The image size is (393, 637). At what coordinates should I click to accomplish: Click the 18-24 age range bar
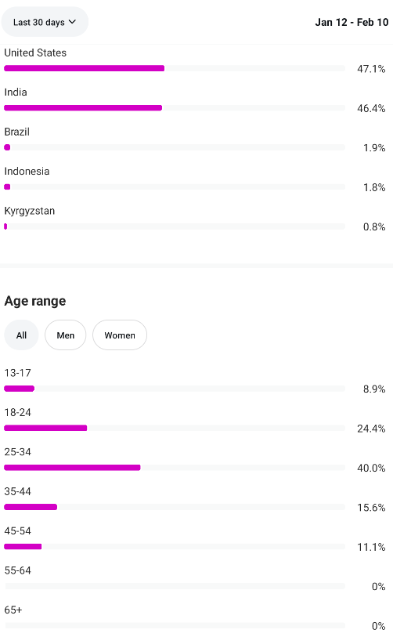45,428
